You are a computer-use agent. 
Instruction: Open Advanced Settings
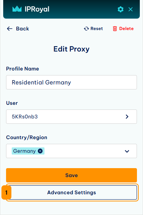point(71,192)
